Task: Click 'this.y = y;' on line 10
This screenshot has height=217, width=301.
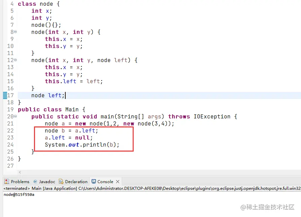Action: click(x=64, y=46)
